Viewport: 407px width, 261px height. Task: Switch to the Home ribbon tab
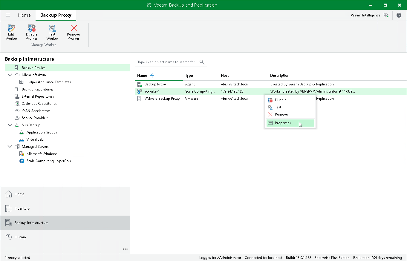24,15
